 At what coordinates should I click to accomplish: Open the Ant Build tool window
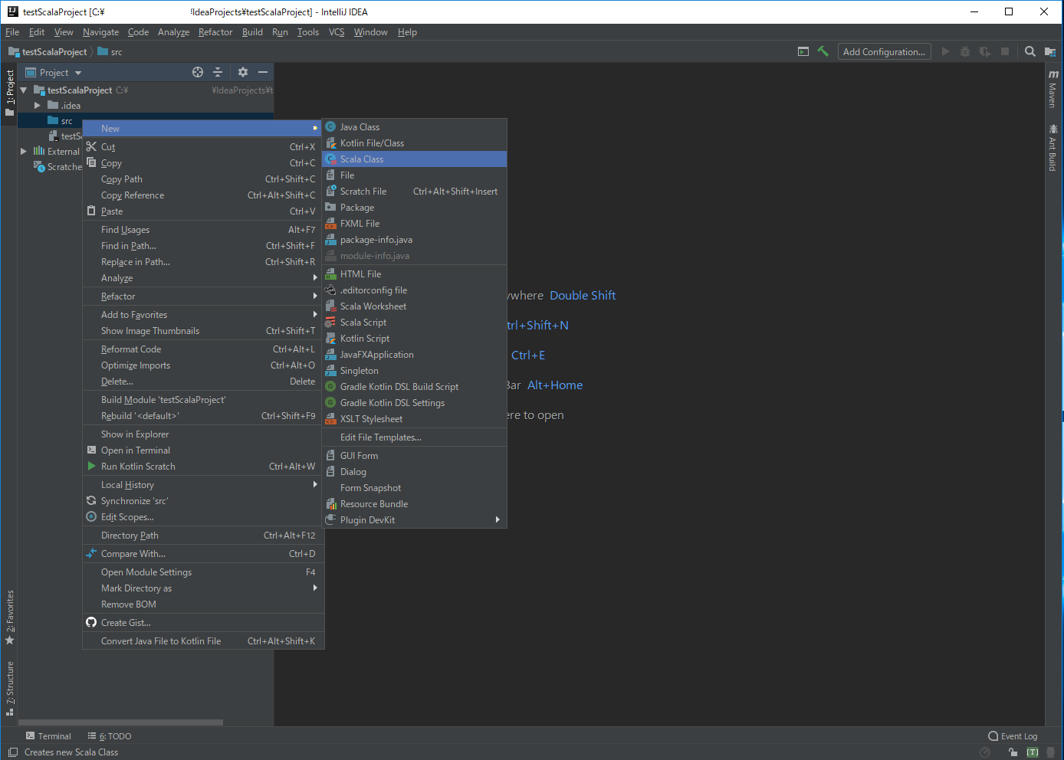(x=1053, y=148)
